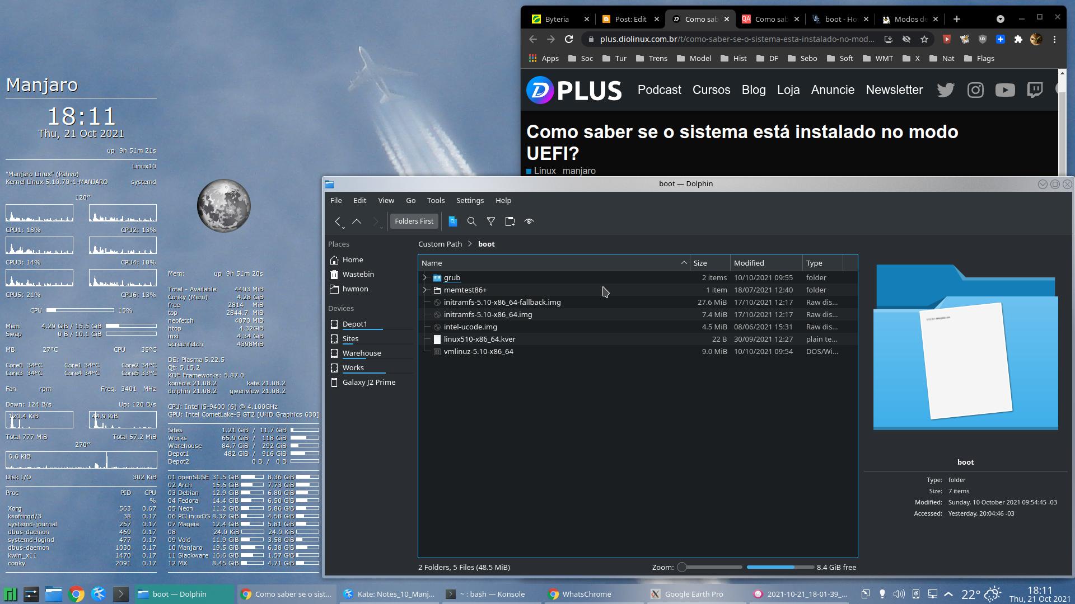Sort file list by Modified column
This screenshot has height=604, width=1075.
766,263
